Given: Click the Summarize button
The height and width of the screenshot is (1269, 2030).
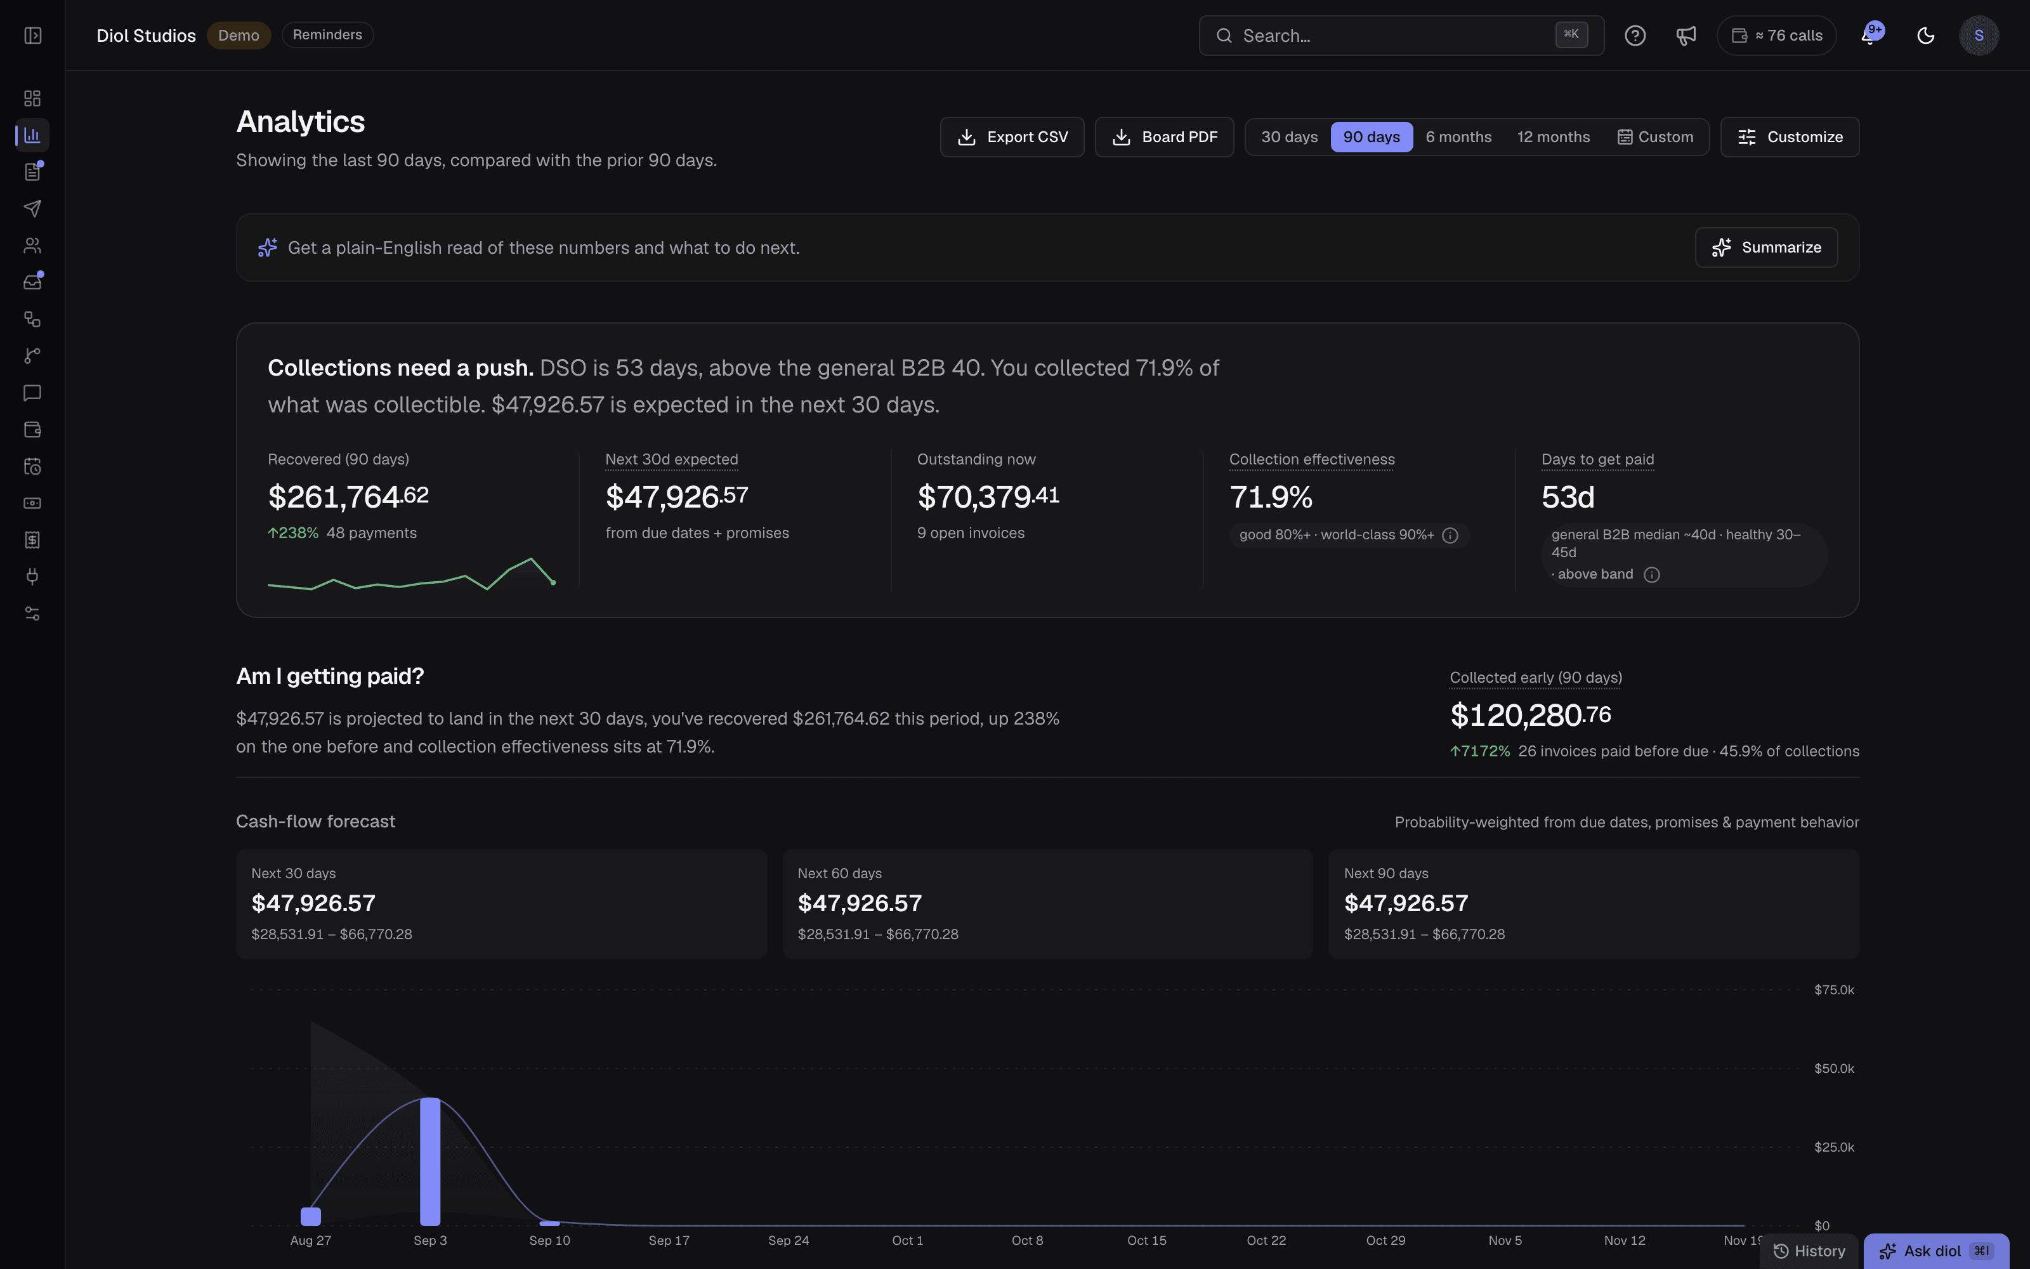Looking at the screenshot, I should click(x=1767, y=247).
